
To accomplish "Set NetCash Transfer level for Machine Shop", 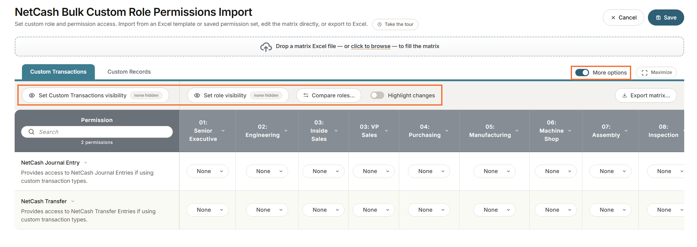I will (x=556, y=210).
